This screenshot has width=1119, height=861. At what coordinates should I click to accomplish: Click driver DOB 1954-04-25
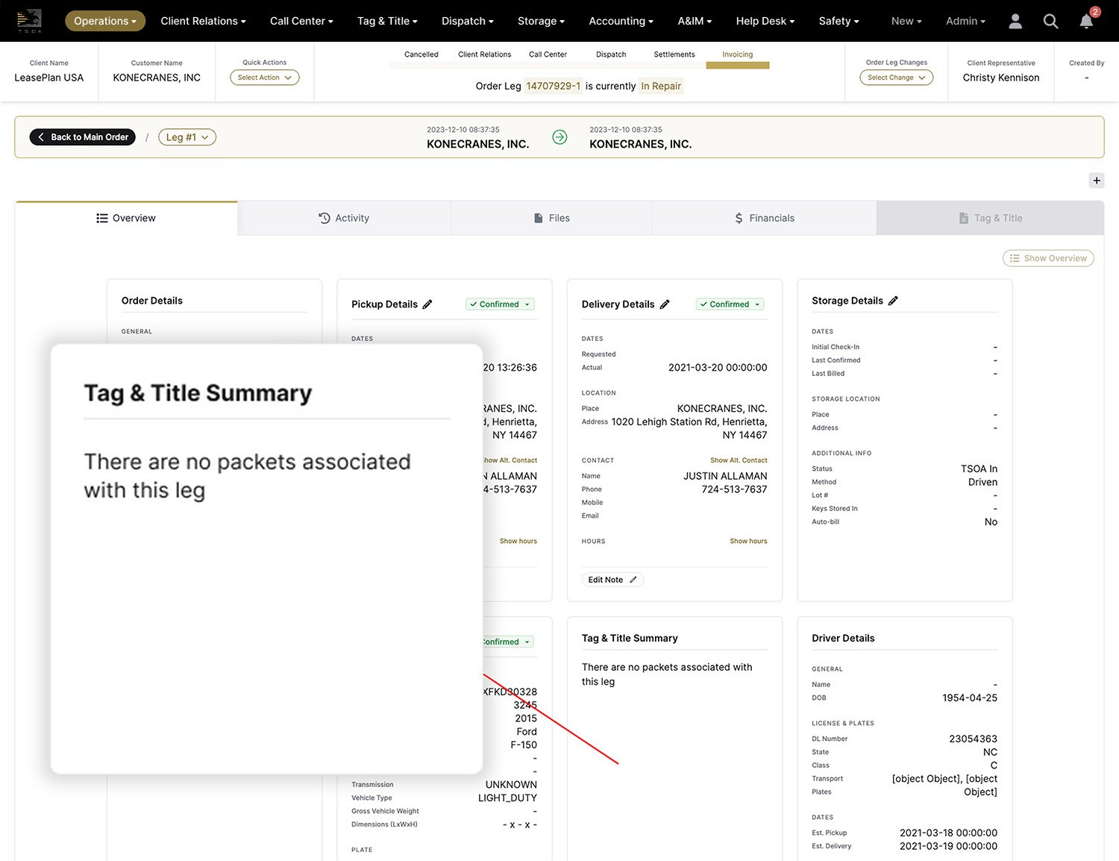pos(970,698)
